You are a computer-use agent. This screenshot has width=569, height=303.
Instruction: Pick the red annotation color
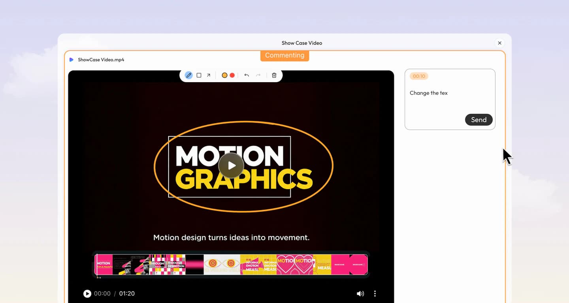coord(232,75)
